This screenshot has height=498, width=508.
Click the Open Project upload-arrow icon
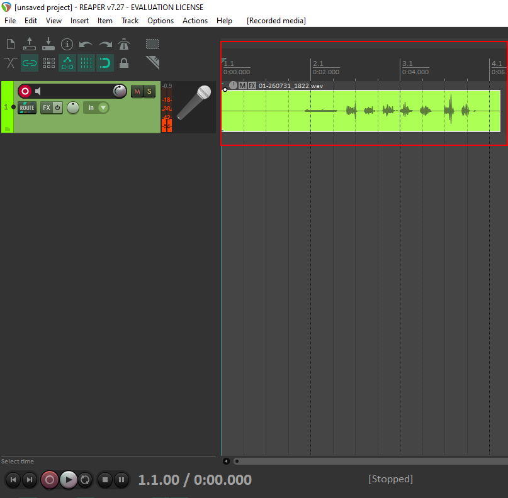click(x=30, y=44)
